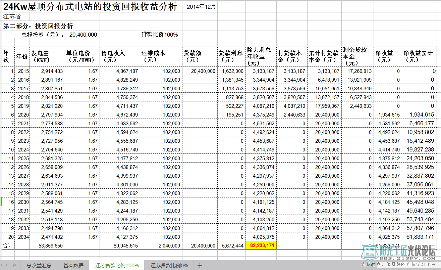Image resolution: width=441 pixels, height=270 pixels.
Task: Select the 2,751,272 generation cell for 2022
Action: pyautogui.click(x=47, y=132)
